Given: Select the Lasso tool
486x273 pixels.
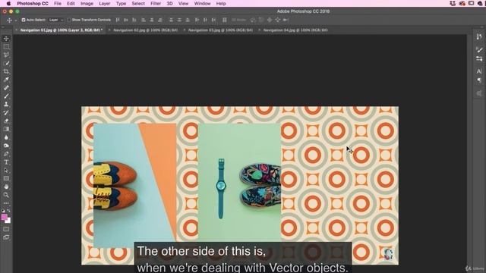Looking at the screenshot, I should point(6,55).
